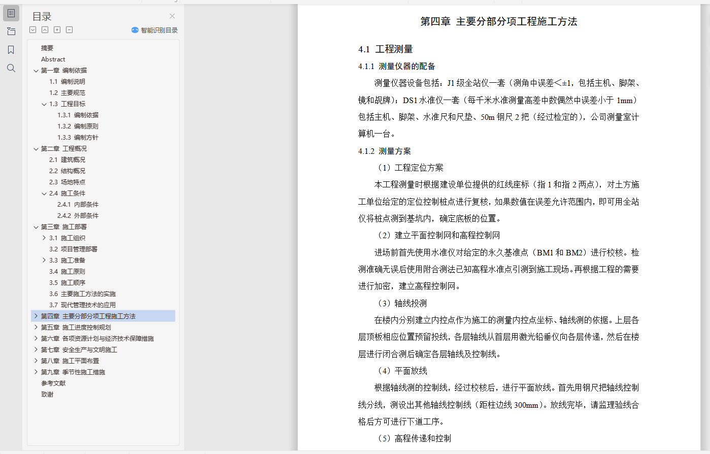710x454 pixels.
Task: Expand the 第五章 施工进度控制规划 chevron
Action: tap(36, 328)
